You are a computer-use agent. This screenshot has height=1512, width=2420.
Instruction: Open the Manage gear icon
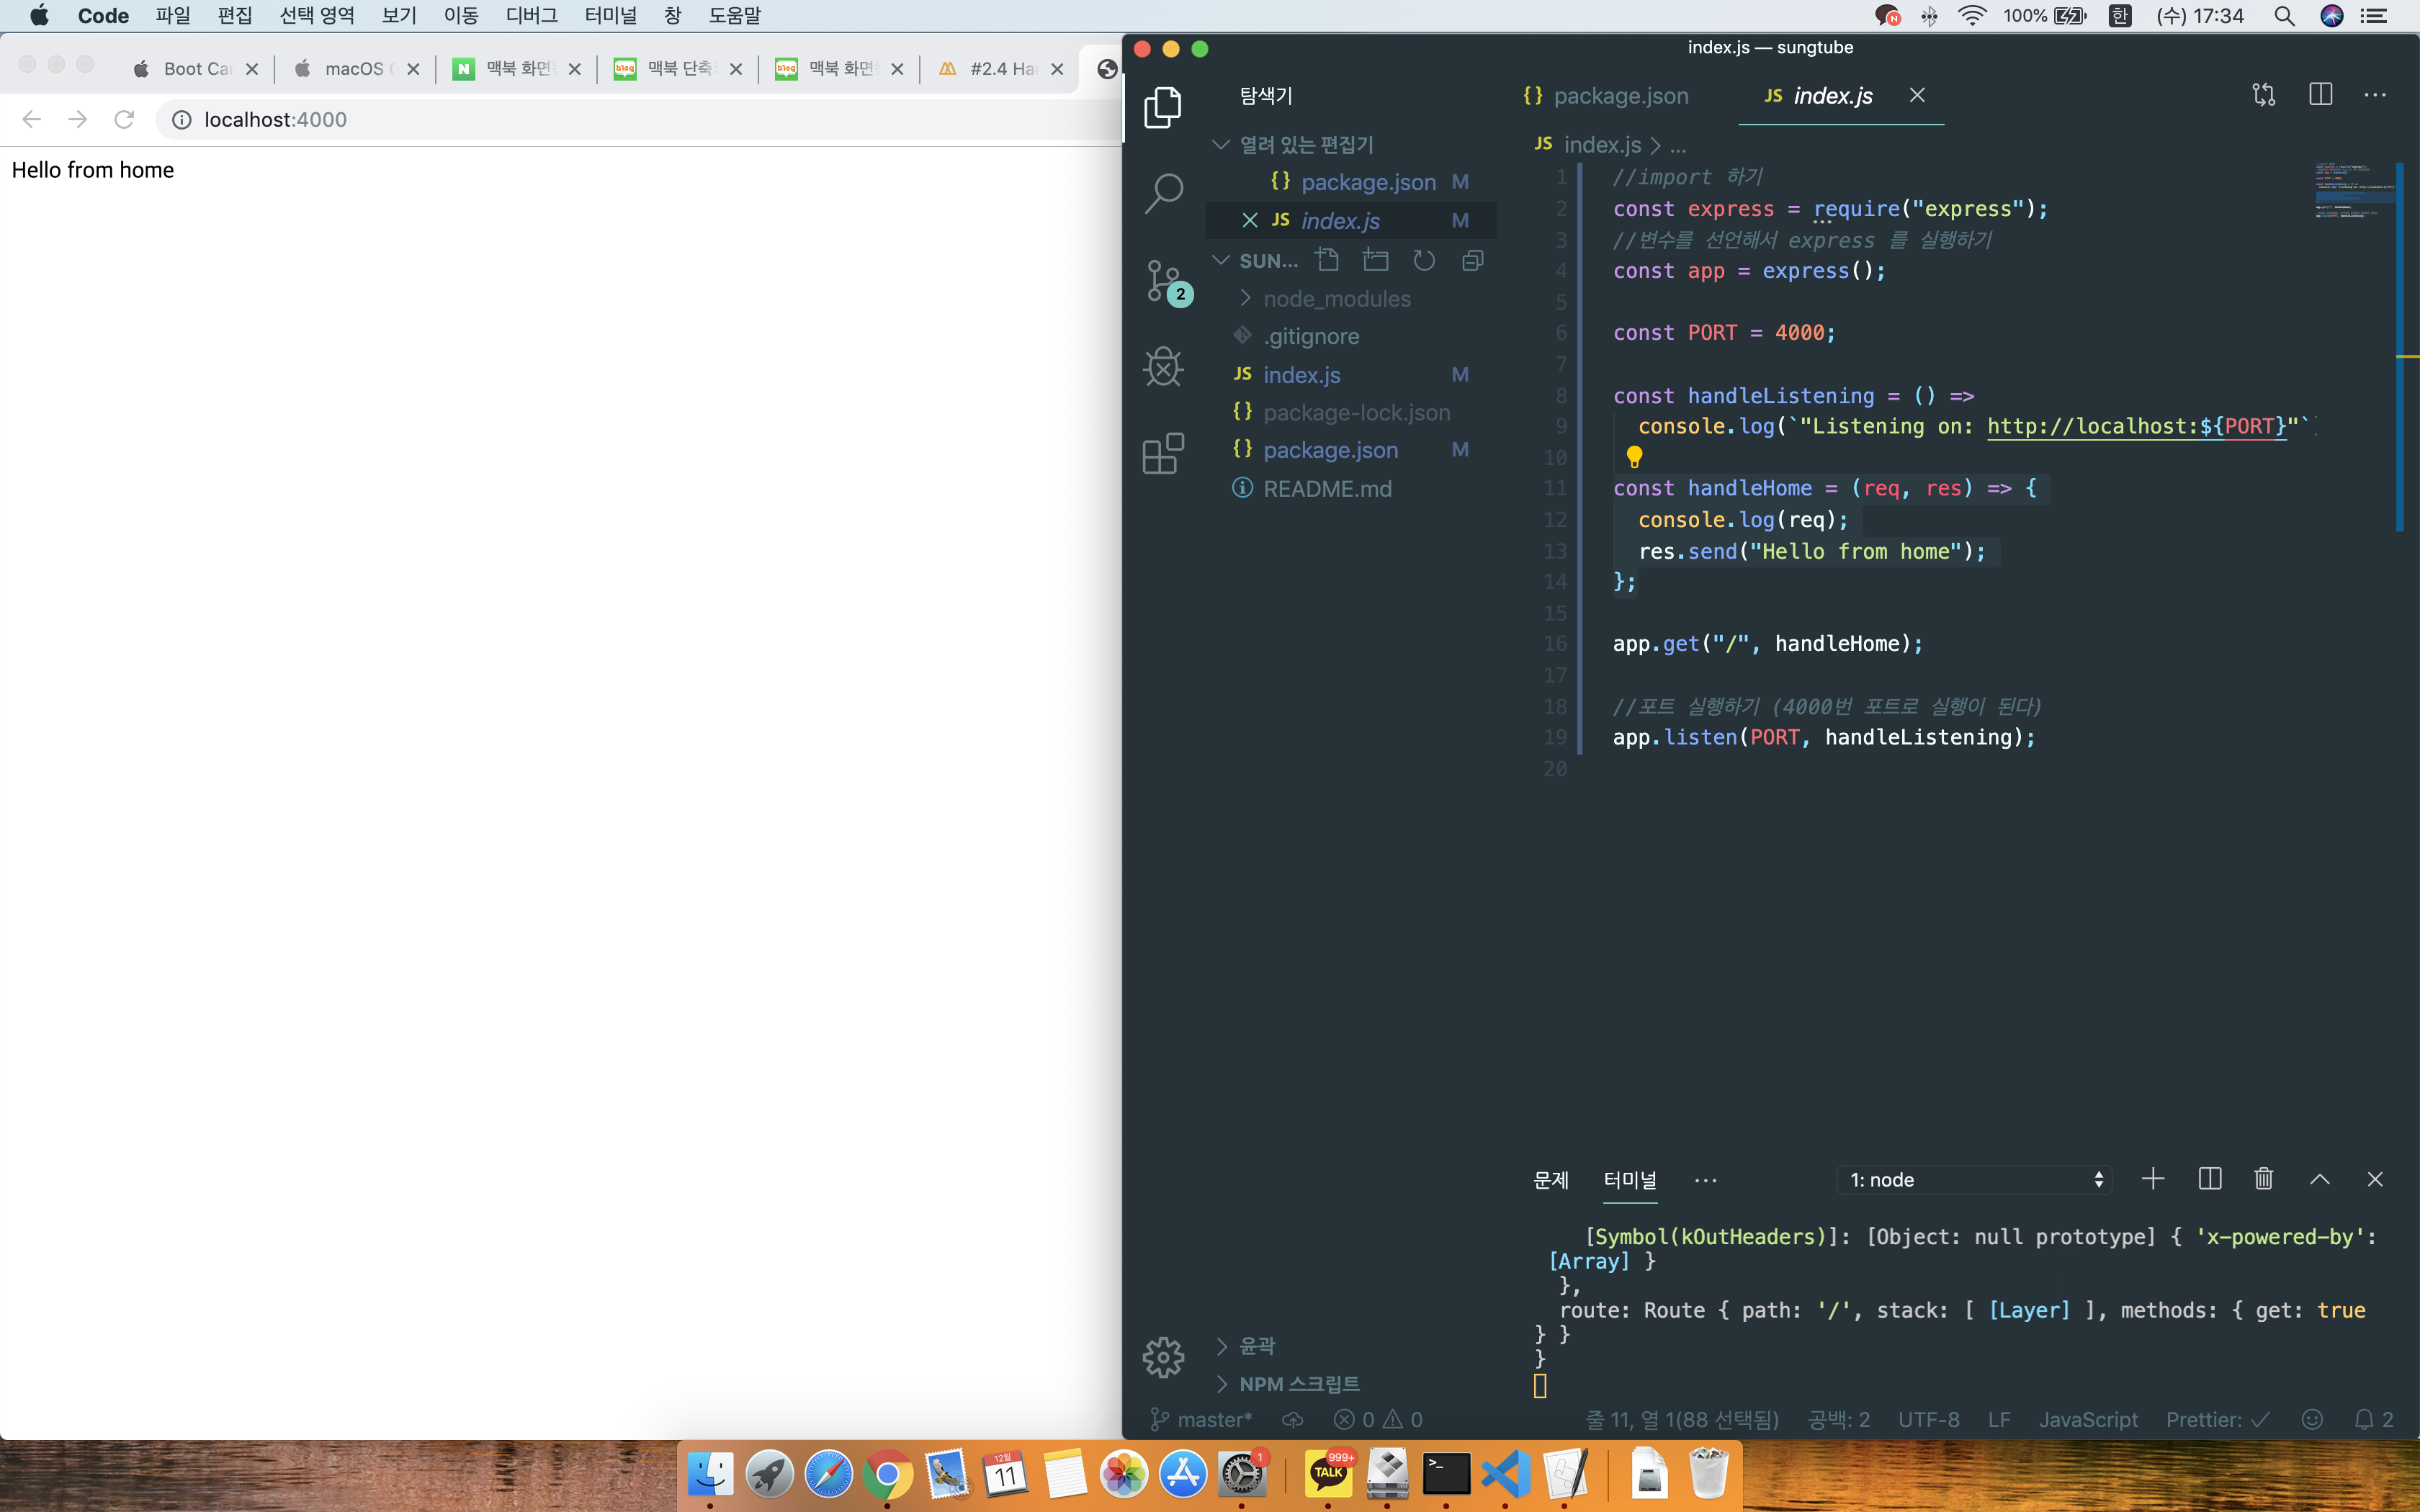tap(1163, 1357)
